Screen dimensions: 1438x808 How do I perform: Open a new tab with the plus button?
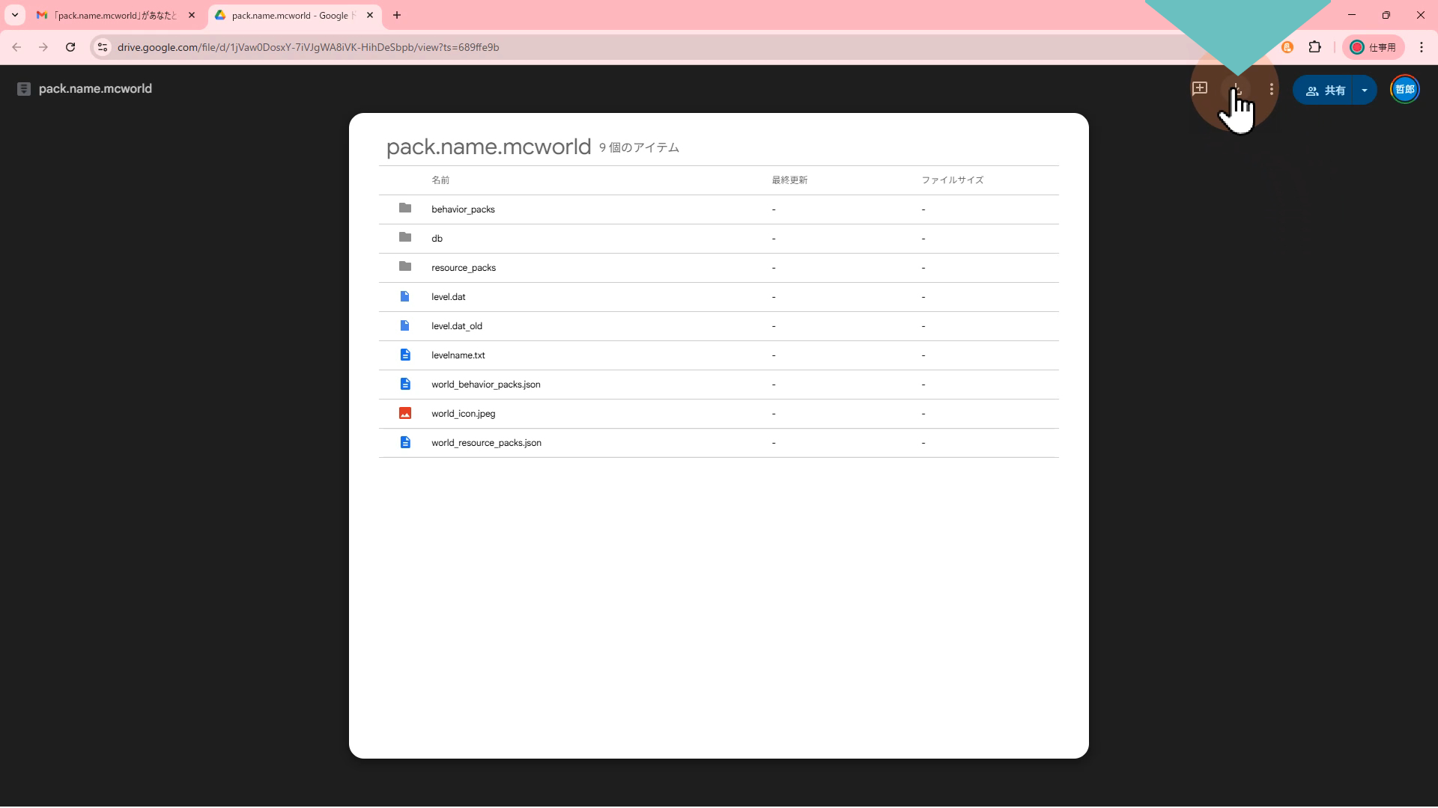[x=397, y=15]
